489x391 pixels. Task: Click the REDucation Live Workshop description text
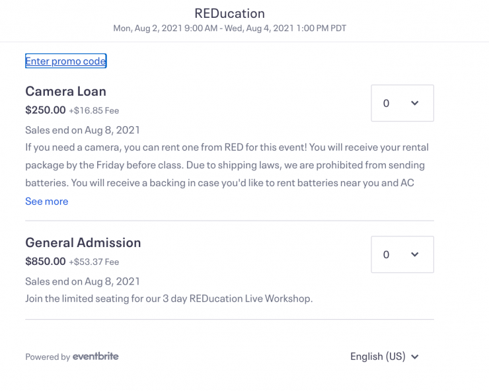(x=169, y=299)
